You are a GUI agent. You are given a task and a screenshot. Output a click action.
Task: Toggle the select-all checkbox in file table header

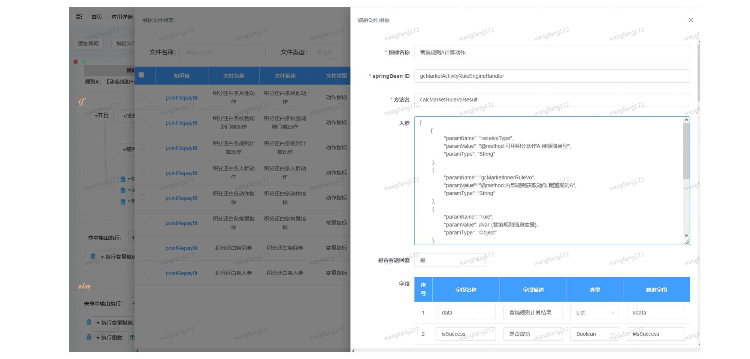(142, 75)
